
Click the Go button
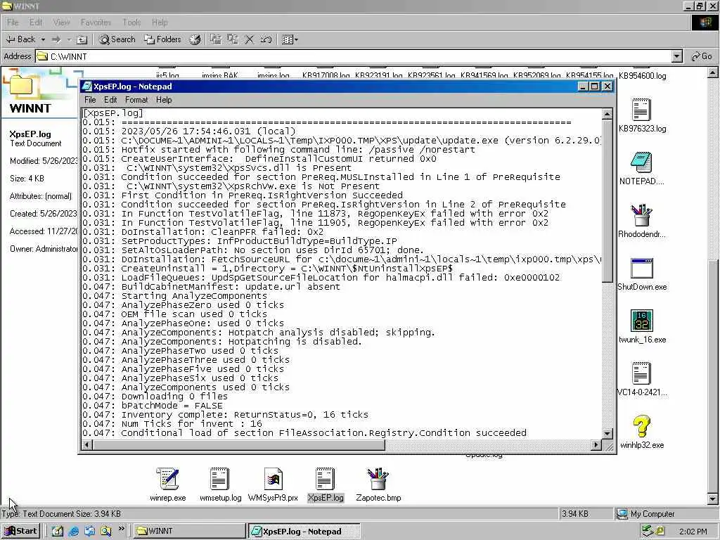702,56
